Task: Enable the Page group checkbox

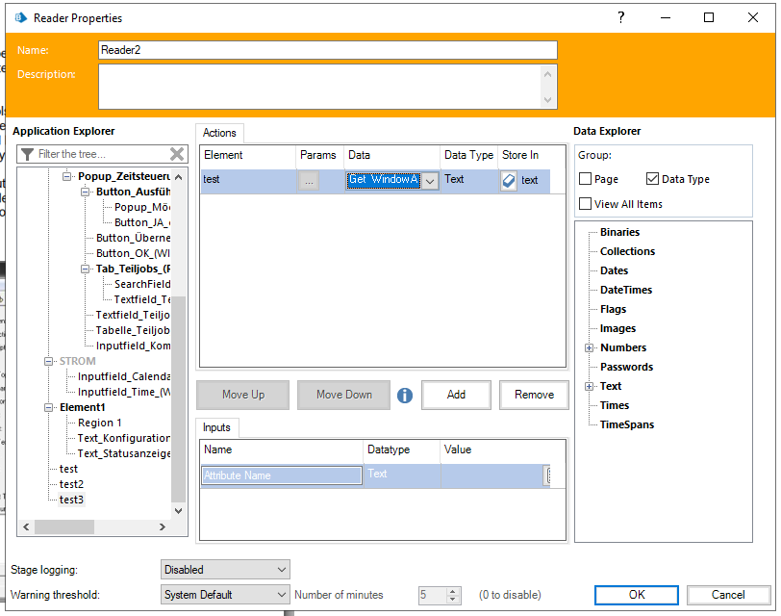Action: [x=586, y=179]
